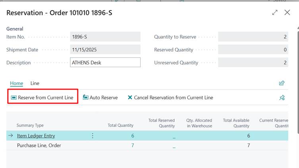Click the Shipment Date field
299x168 pixels.
[105, 50]
